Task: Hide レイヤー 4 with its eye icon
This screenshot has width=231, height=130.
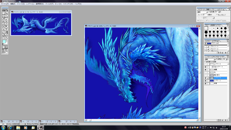Action: (206, 67)
